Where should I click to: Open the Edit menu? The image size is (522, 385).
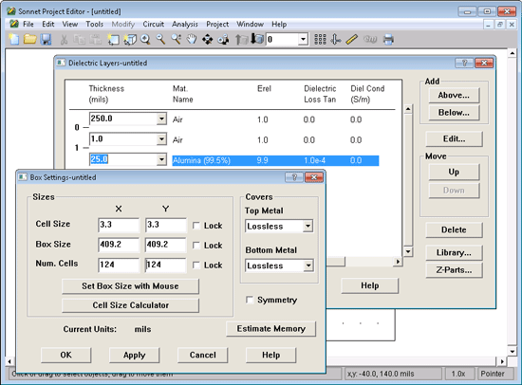point(48,24)
